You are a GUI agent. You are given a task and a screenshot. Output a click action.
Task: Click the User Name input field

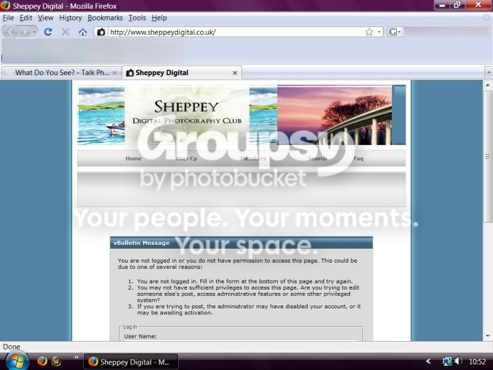pyautogui.click(x=241, y=340)
